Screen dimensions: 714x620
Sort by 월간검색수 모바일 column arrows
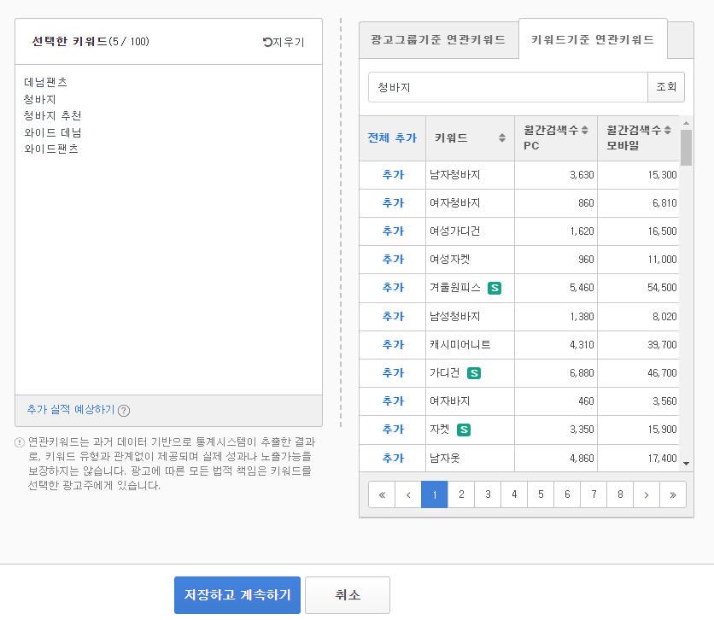(x=668, y=130)
